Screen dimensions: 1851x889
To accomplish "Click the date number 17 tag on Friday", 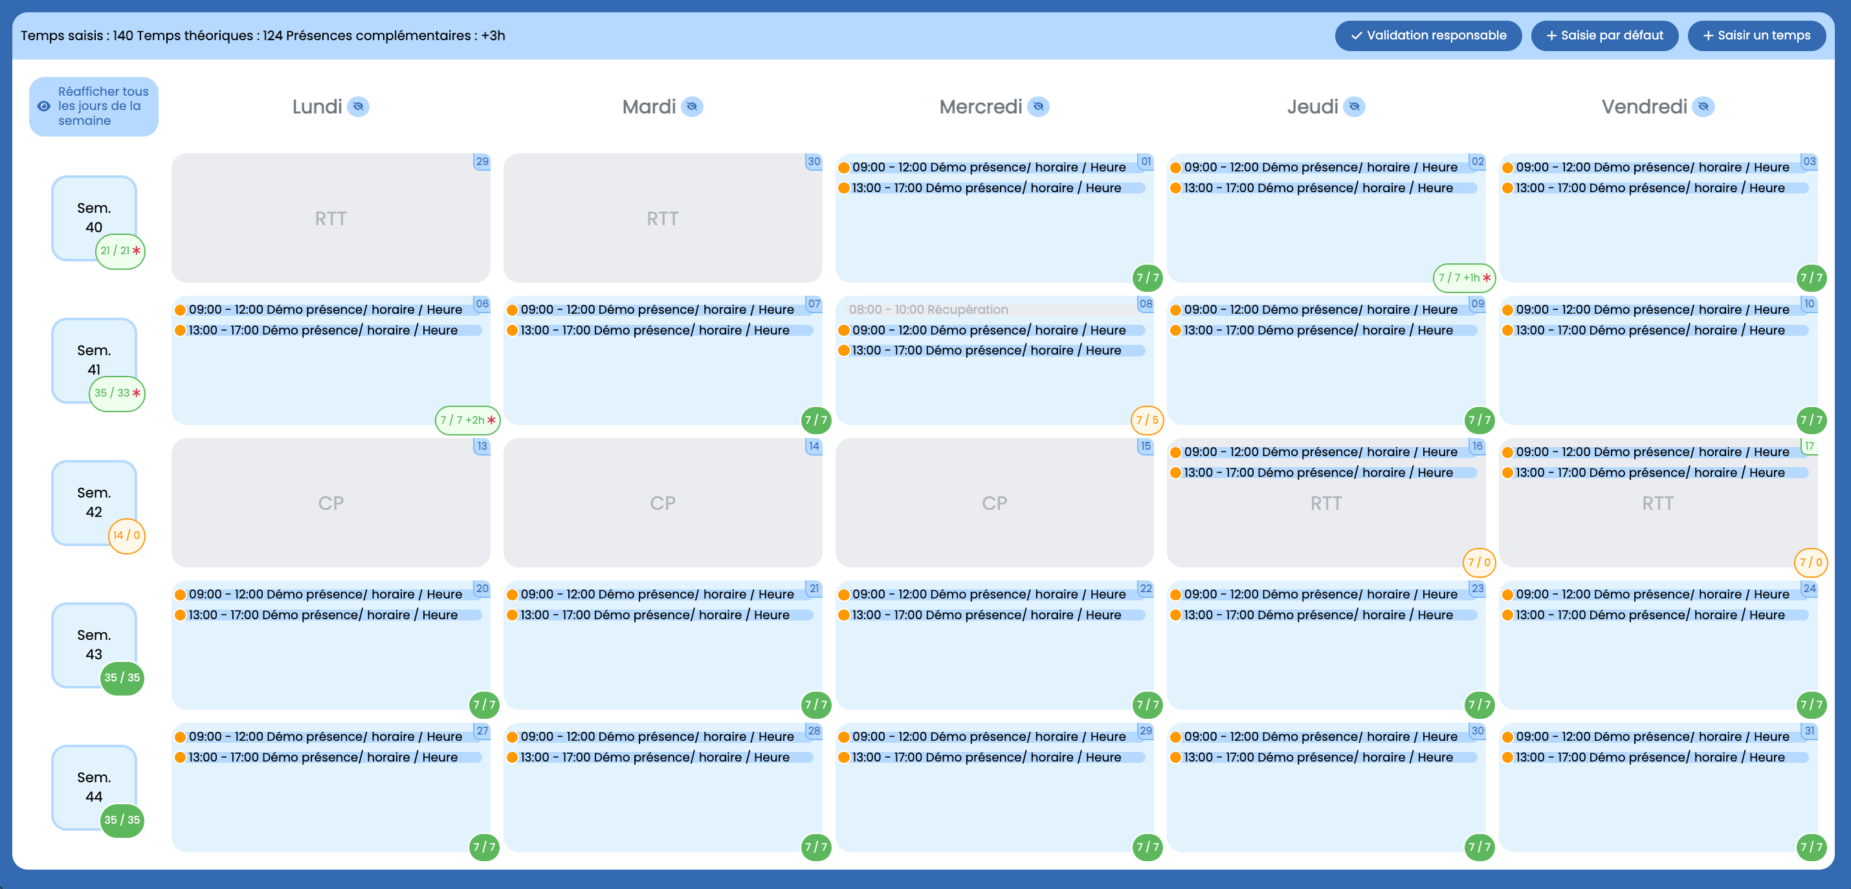I will point(1808,446).
